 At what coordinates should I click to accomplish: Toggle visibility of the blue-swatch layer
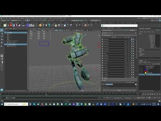click(140, 70)
